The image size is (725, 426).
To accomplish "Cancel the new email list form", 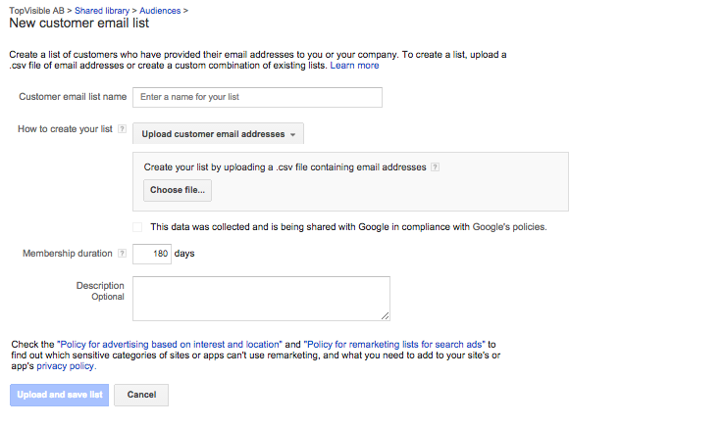I will (141, 395).
